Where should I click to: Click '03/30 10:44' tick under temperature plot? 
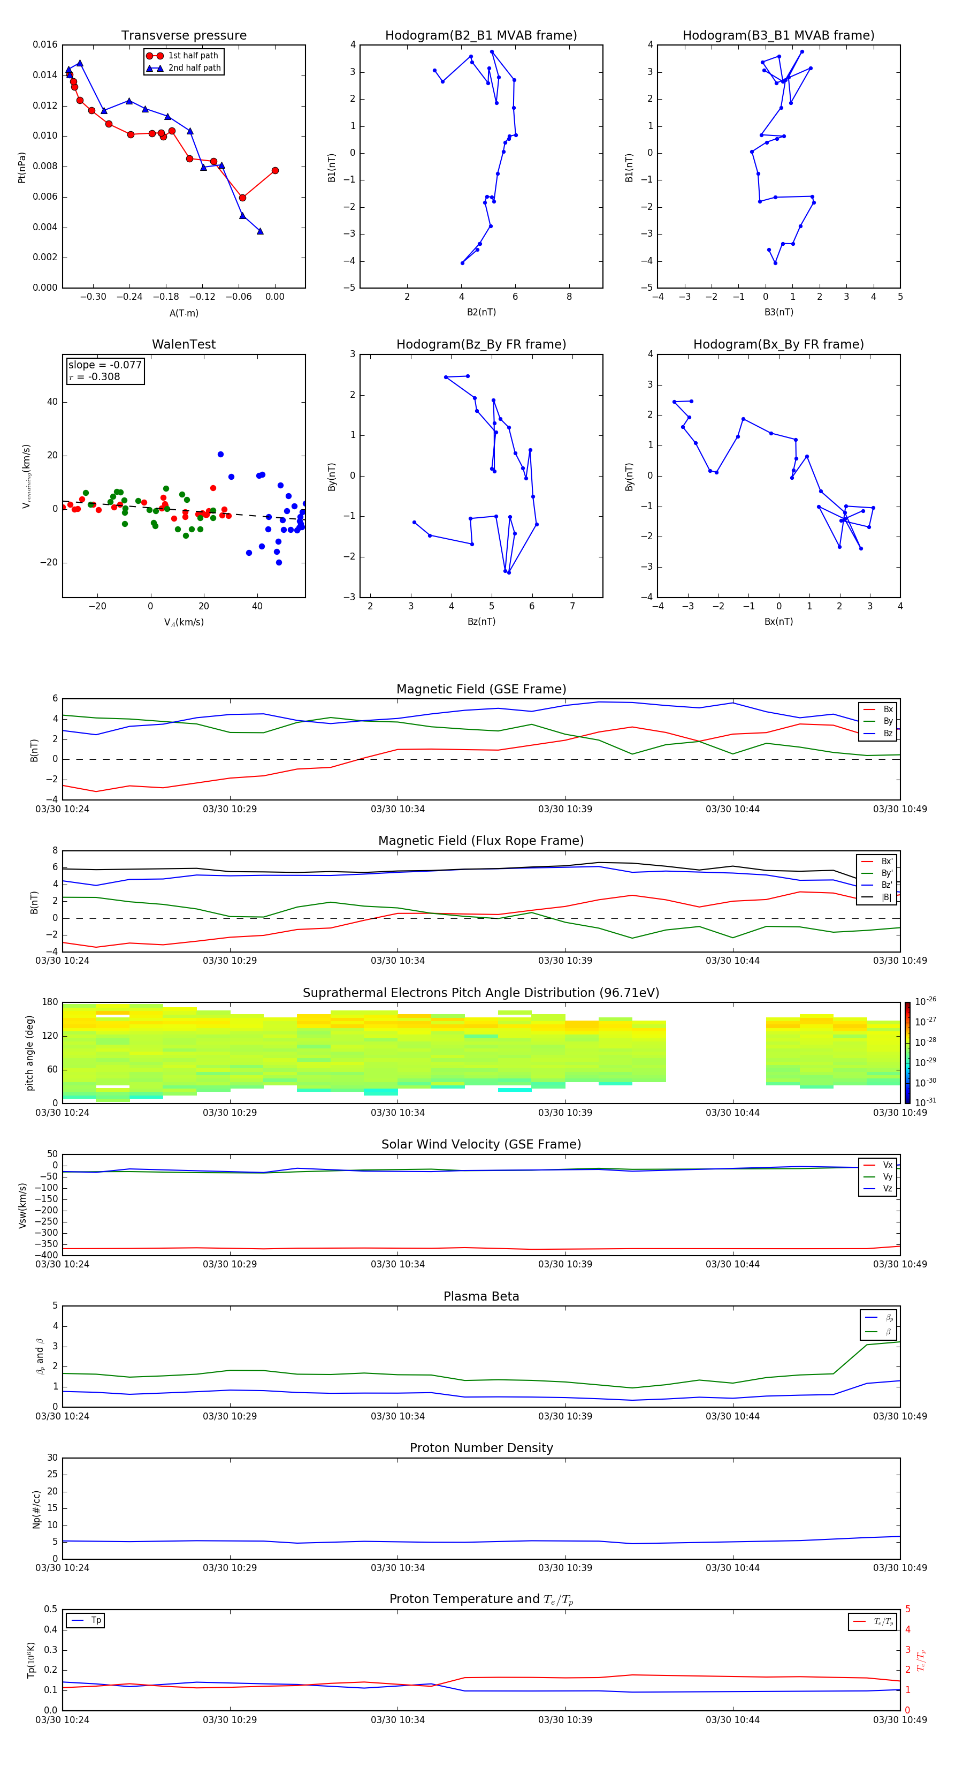(733, 1720)
